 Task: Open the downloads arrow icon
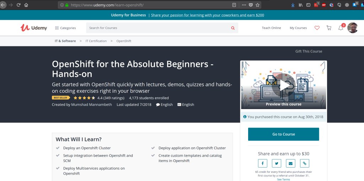tap(293, 5)
